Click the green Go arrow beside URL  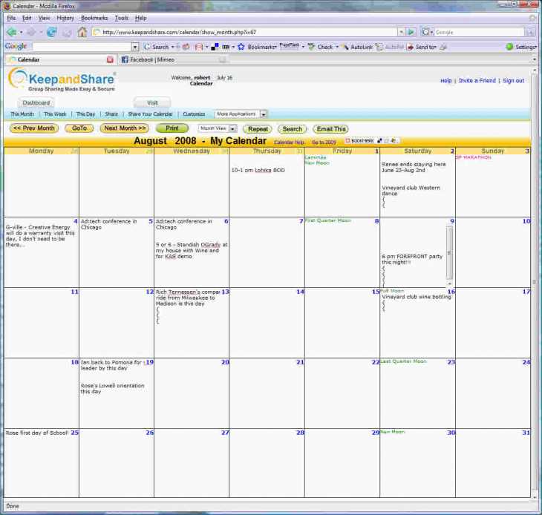tap(411, 32)
